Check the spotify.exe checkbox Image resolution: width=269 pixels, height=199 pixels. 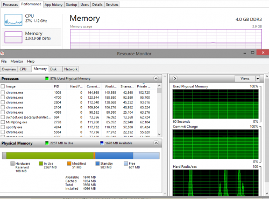click(3, 127)
